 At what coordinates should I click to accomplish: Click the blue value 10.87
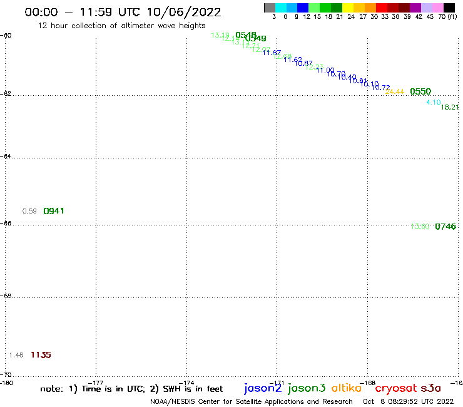[x=303, y=63]
